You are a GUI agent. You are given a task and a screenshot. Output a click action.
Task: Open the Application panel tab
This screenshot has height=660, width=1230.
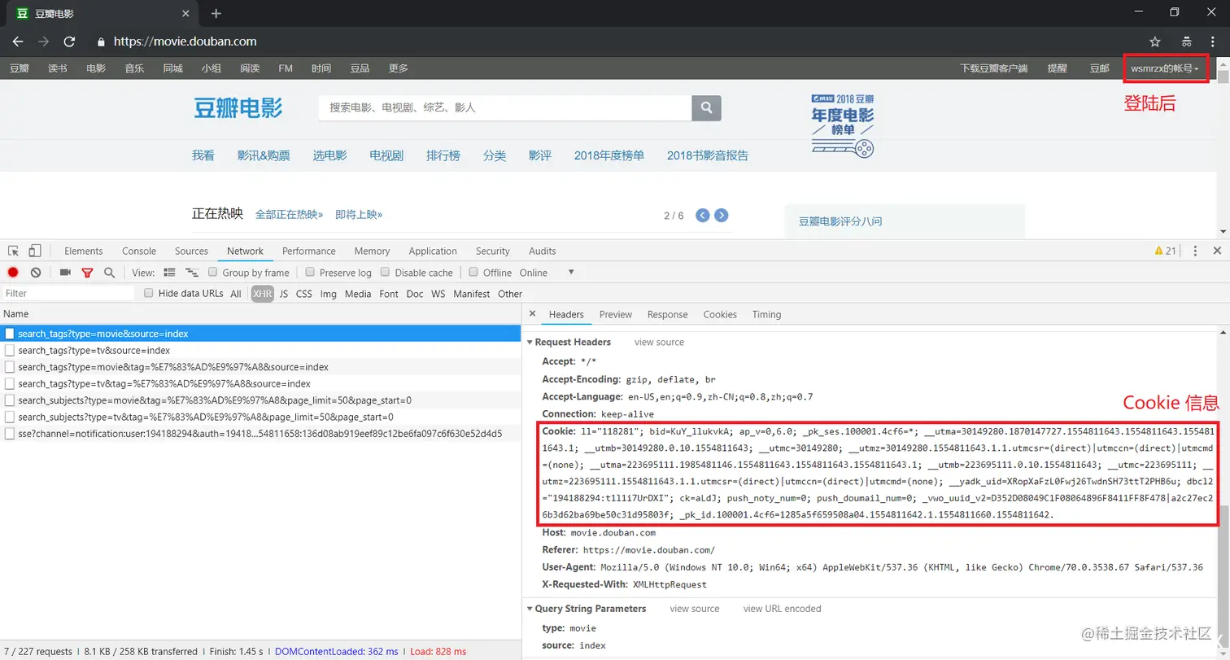pyautogui.click(x=433, y=251)
